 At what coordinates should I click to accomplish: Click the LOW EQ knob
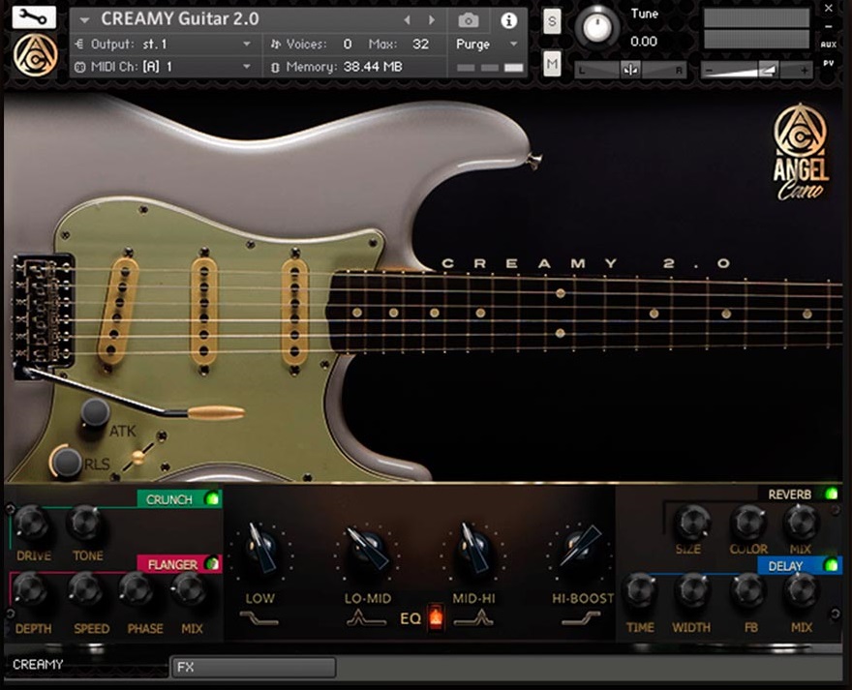tap(261, 550)
